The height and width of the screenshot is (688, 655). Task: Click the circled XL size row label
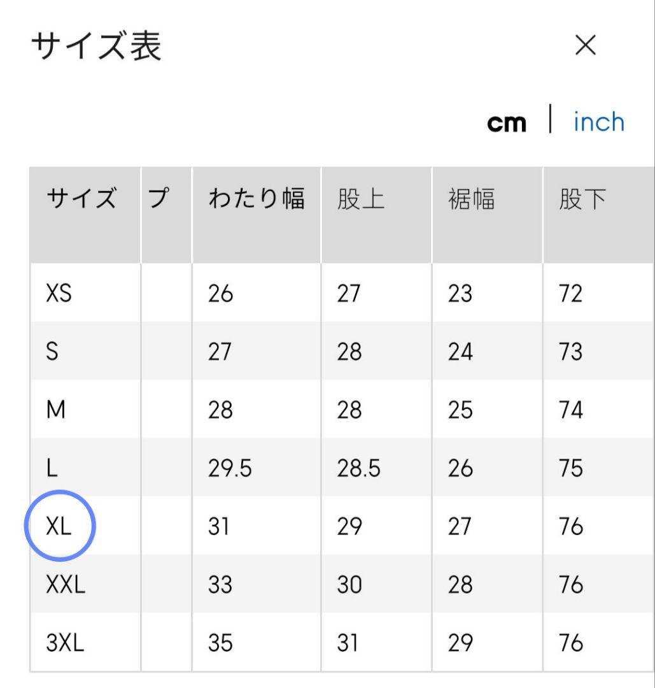pos(59,526)
